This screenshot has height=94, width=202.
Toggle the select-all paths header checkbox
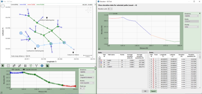100,58
